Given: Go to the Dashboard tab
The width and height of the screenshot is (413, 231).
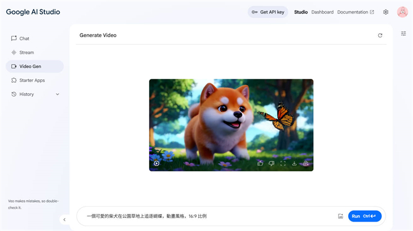Looking at the screenshot, I should pos(322,12).
